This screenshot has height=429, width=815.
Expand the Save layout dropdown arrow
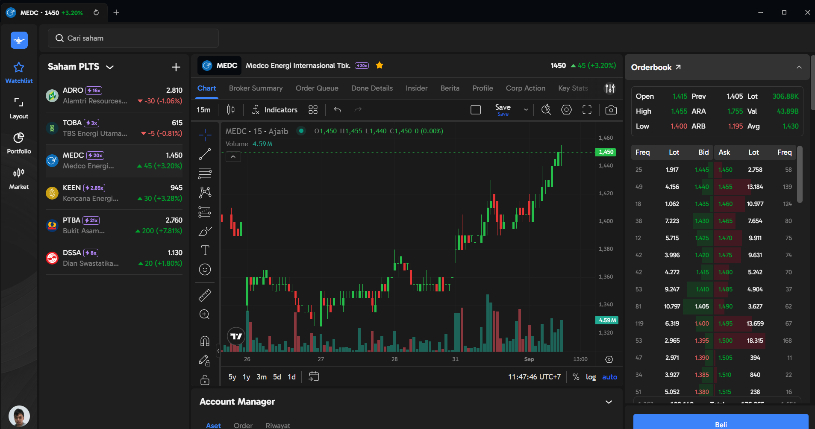(526, 110)
